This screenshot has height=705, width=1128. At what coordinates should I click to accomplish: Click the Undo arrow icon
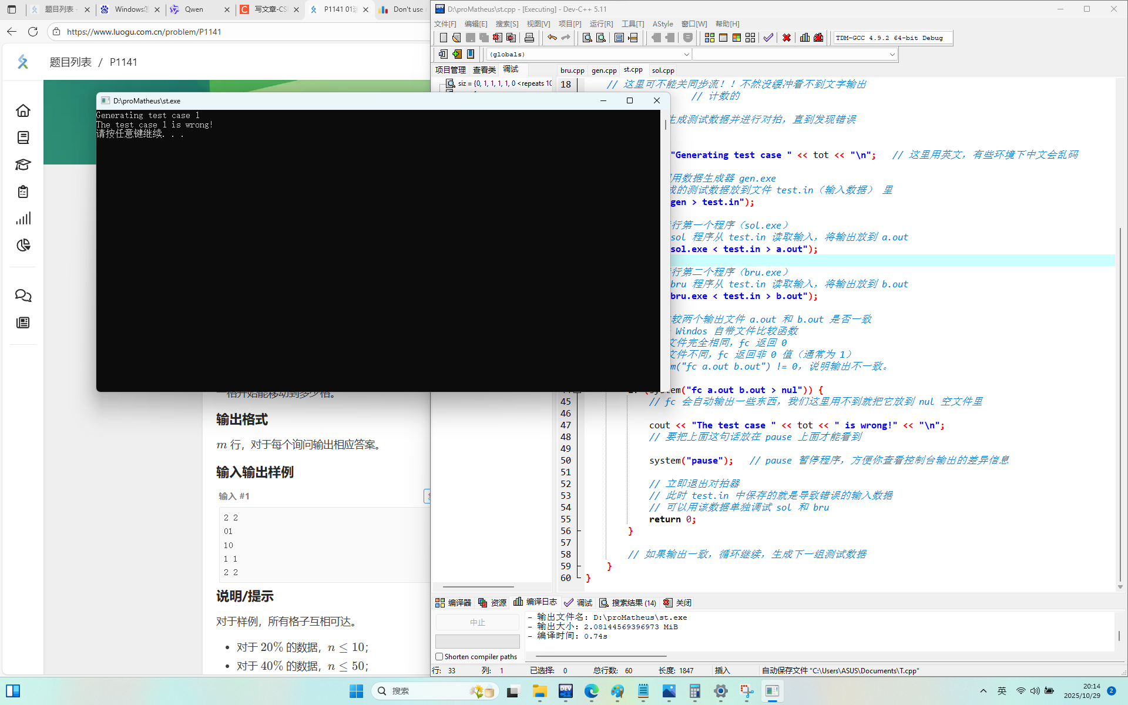click(552, 38)
